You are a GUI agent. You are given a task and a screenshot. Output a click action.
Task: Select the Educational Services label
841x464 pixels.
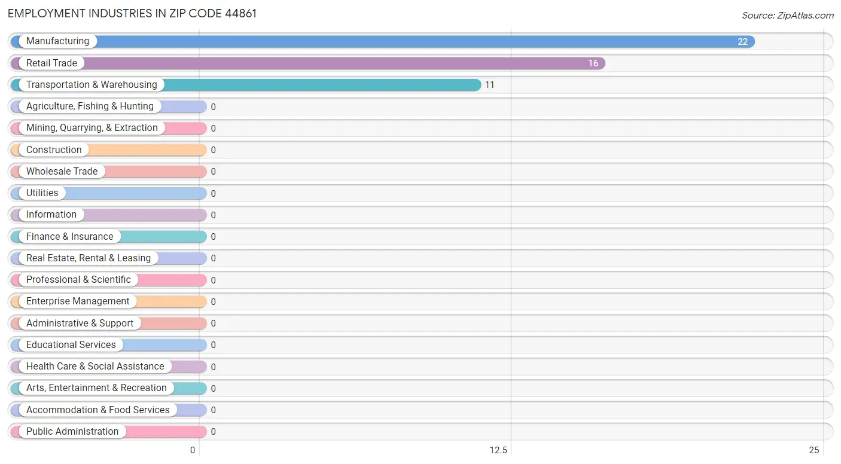point(71,345)
